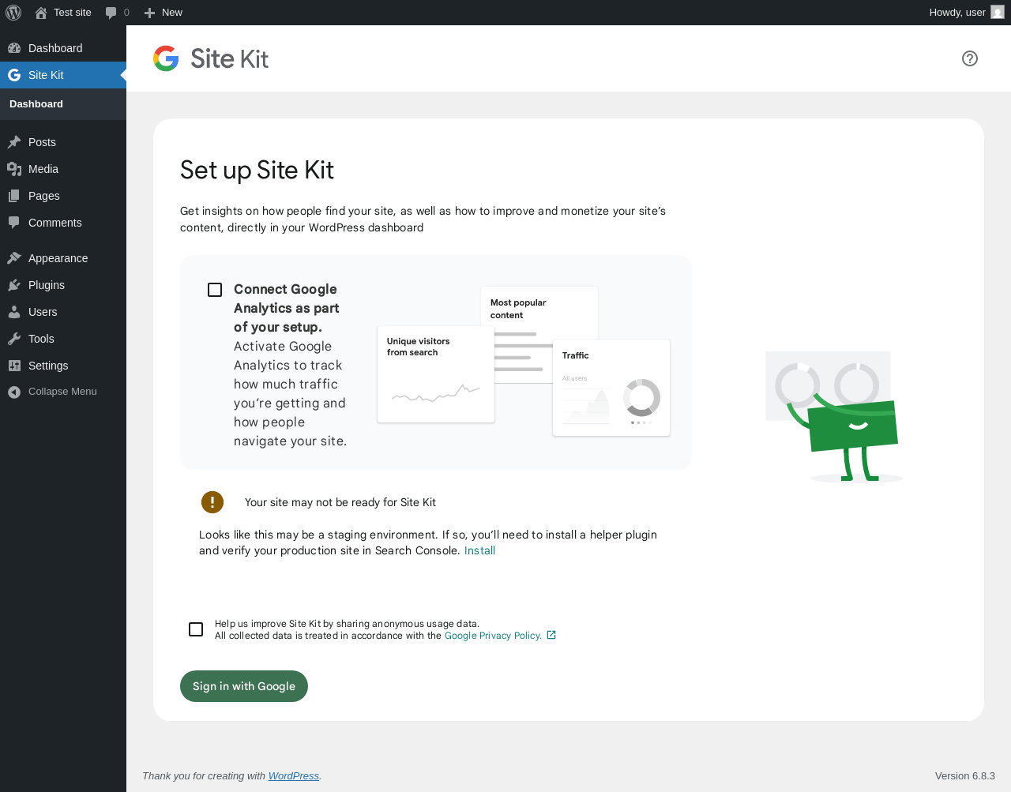Collapse the admin sidebar menu

coord(53,392)
